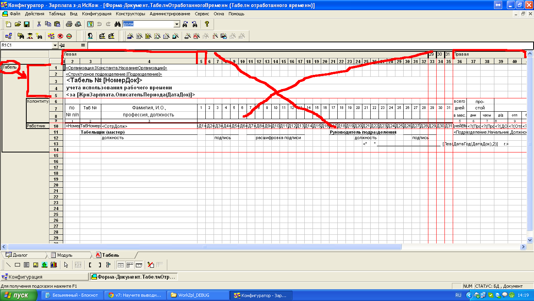This screenshot has width=534, height=301.
Task: Open the search text dropdown arrow
Action: click(x=177, y=24)
